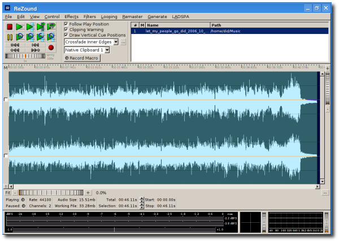Image resolution: width=339 pixels, height=242 pixels.
Task: Click the shuttle forward button
Action: [35, 50]
